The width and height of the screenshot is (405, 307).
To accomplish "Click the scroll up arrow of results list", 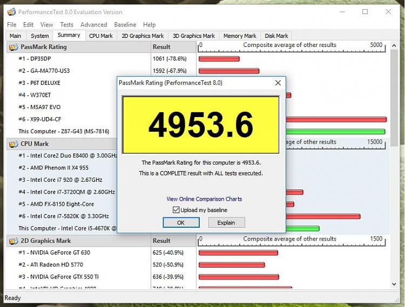I will point(394,46).
